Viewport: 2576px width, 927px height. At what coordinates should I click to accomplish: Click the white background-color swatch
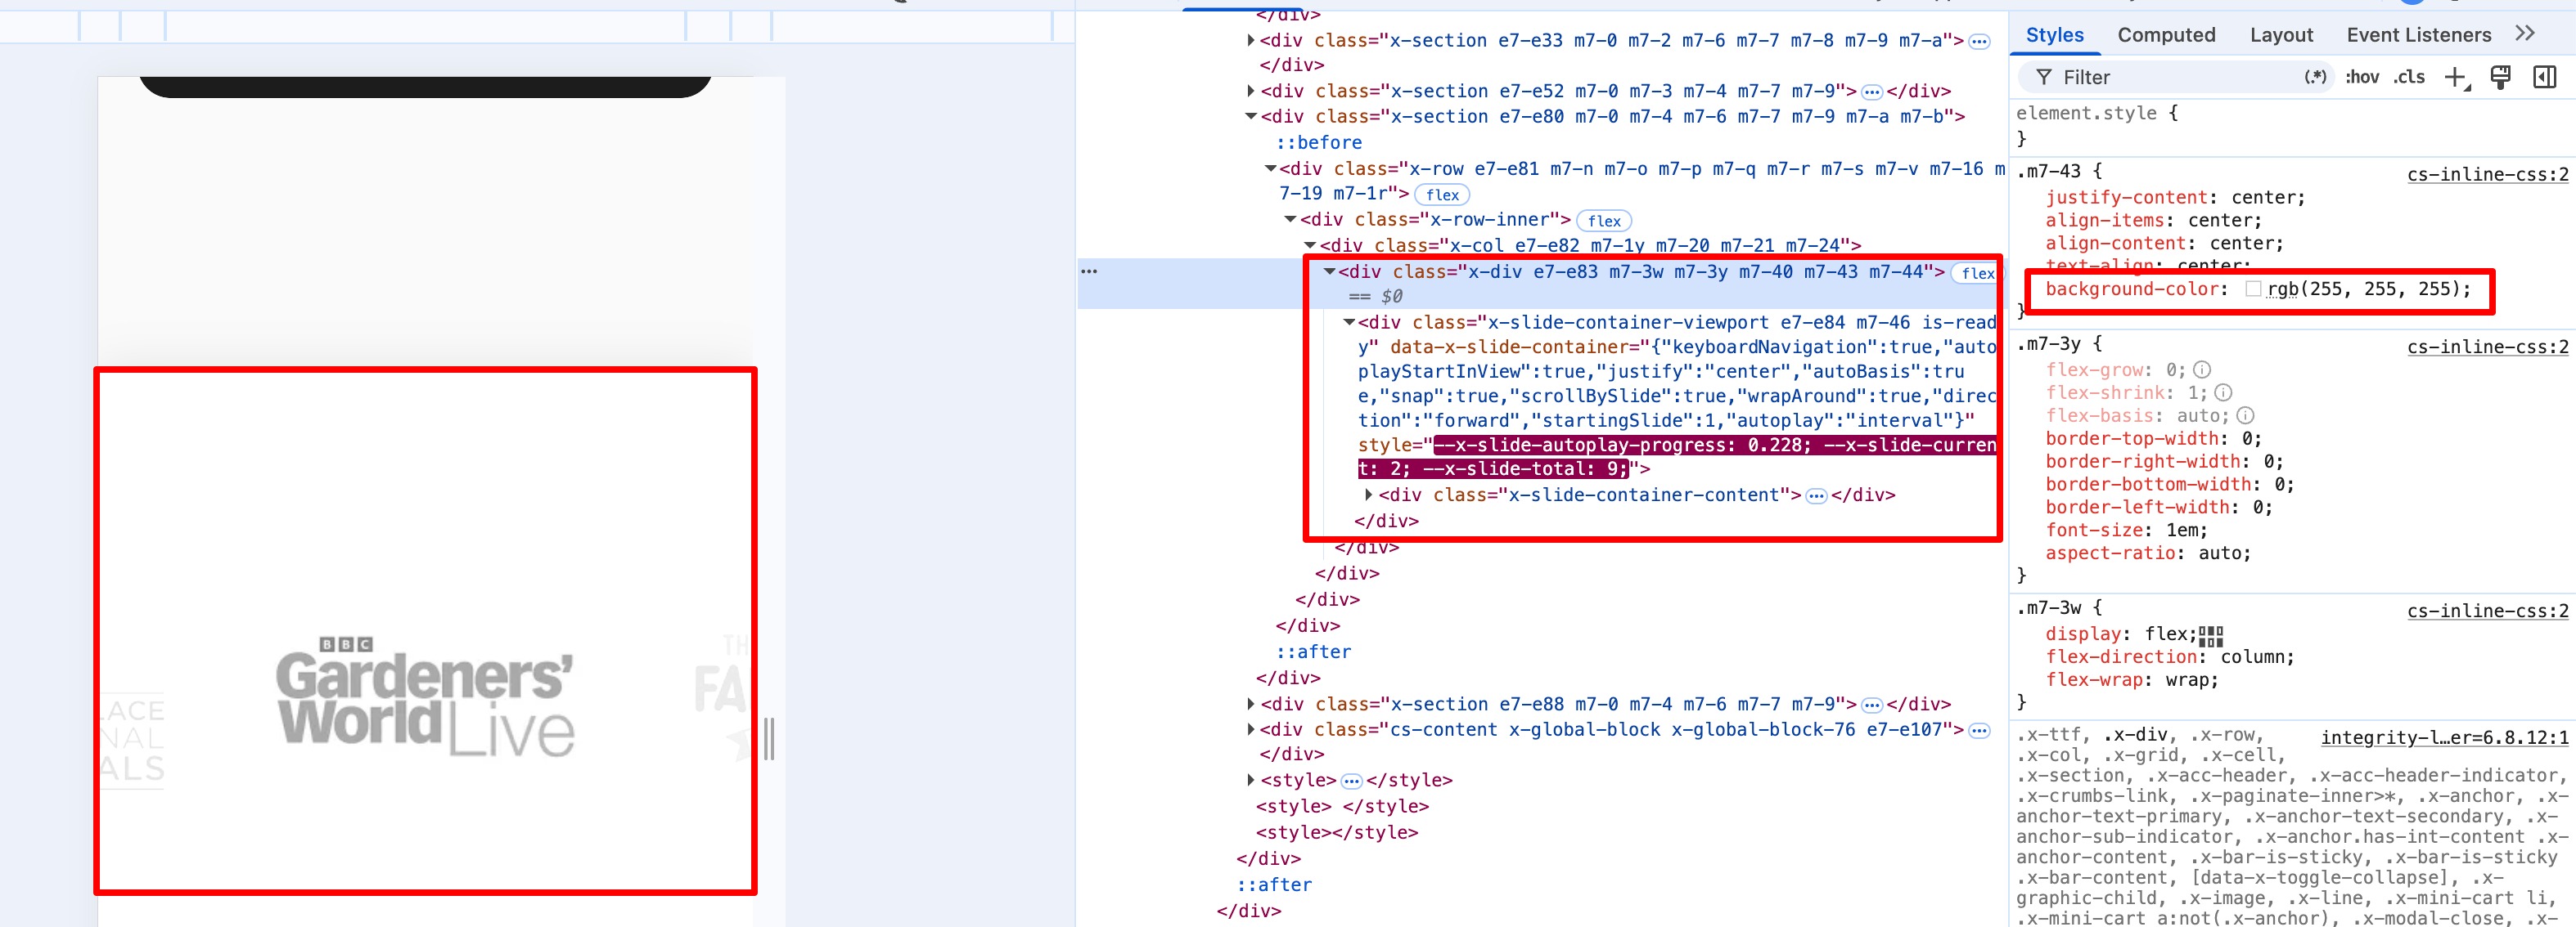(2253, 289)
